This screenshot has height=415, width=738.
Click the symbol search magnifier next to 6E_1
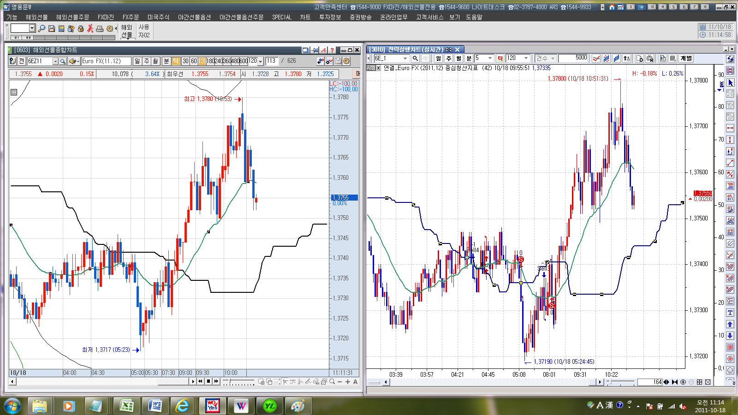(415, 58)
